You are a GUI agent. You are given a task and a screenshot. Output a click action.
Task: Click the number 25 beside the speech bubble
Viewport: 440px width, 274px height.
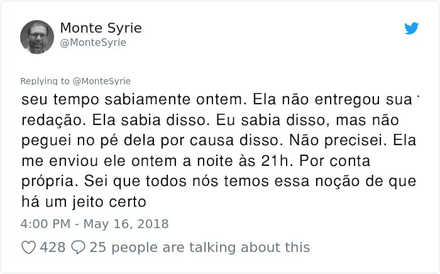[98, 248]
